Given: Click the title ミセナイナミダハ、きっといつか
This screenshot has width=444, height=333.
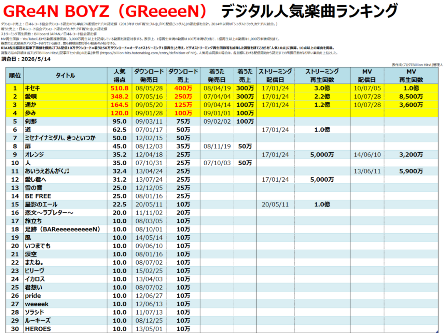Looking at the screenshot, I should click(60, 138).
